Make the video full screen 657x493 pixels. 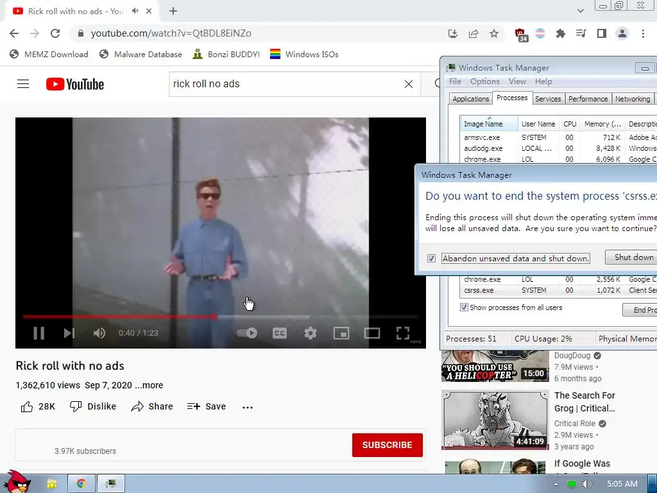click(x=403, y=333)
